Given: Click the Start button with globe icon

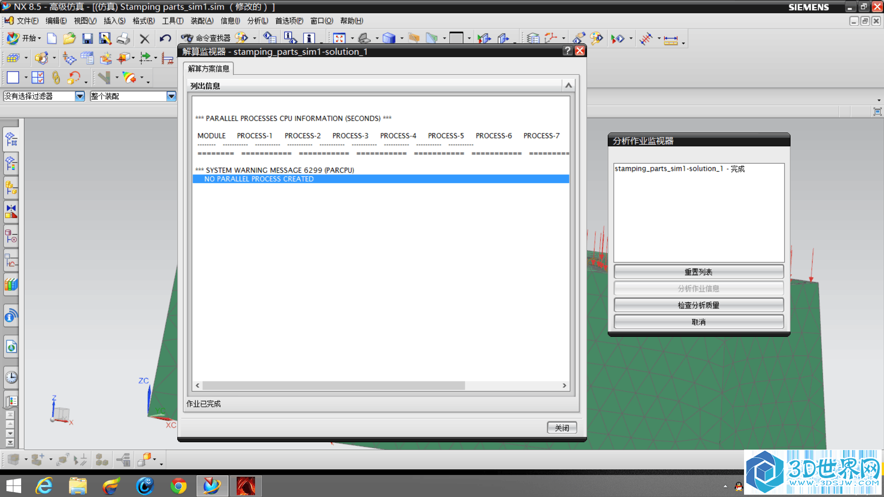Looking at the screenshot, I should [23, 39].
